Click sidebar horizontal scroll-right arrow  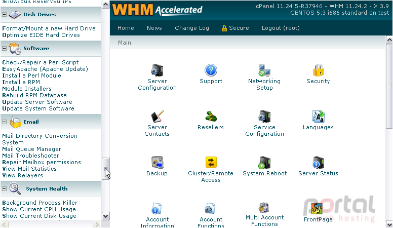[97, 224]
